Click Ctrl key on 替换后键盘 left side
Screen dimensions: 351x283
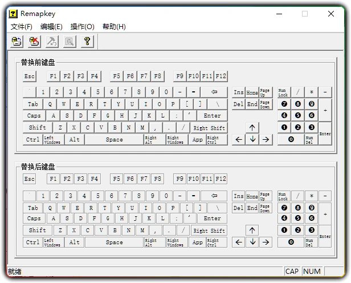32,242
